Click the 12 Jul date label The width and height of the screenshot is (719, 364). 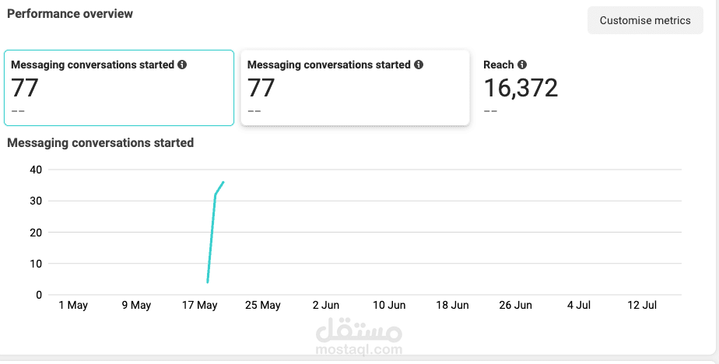pyautogui.click(x=643, y=306)
